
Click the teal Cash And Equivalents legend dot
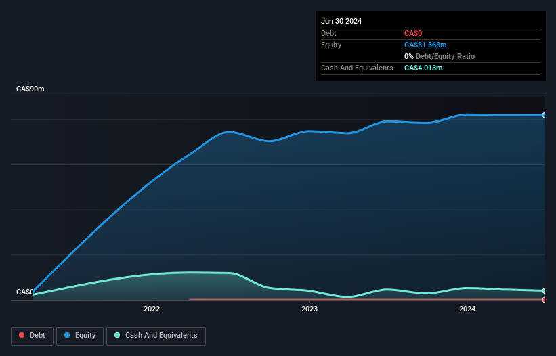click(117, 335)
